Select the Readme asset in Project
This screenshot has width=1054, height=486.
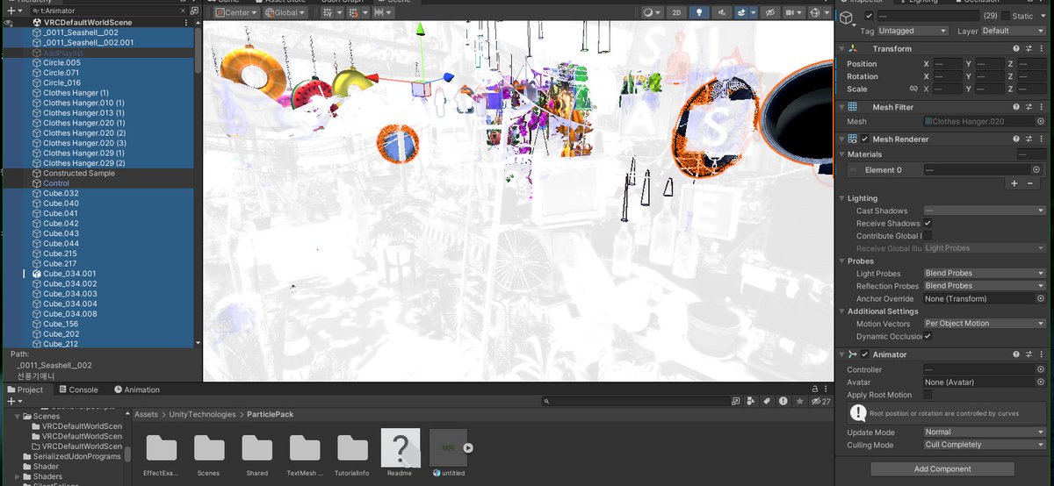[400, 453]
